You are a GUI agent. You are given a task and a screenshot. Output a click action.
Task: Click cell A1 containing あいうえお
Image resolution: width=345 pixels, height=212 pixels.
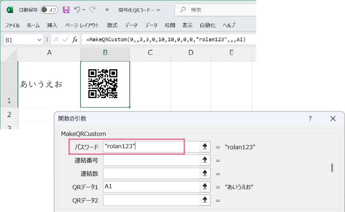coord(49,84)
